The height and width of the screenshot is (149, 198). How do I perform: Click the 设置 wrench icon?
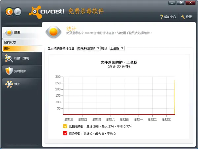183,17
